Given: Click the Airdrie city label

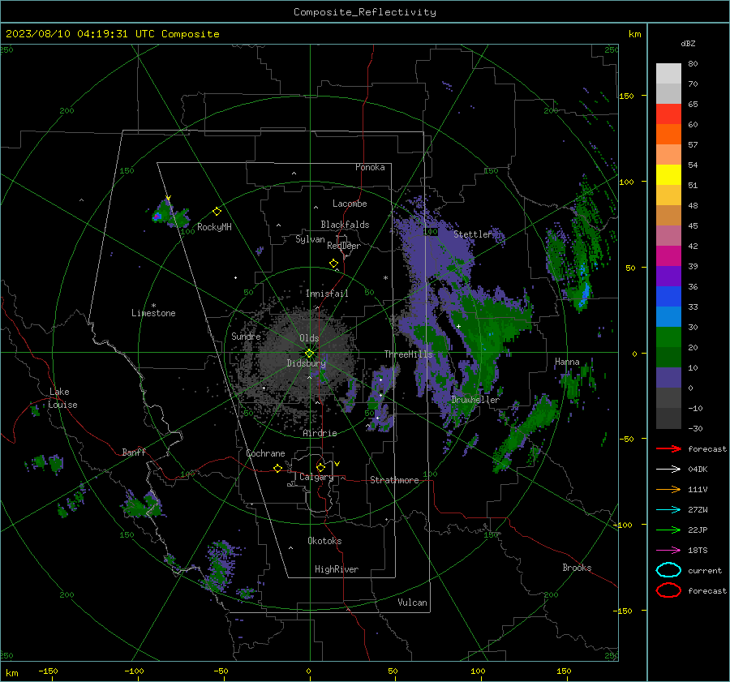Looking at the screenshot, I should coord(320,433).
